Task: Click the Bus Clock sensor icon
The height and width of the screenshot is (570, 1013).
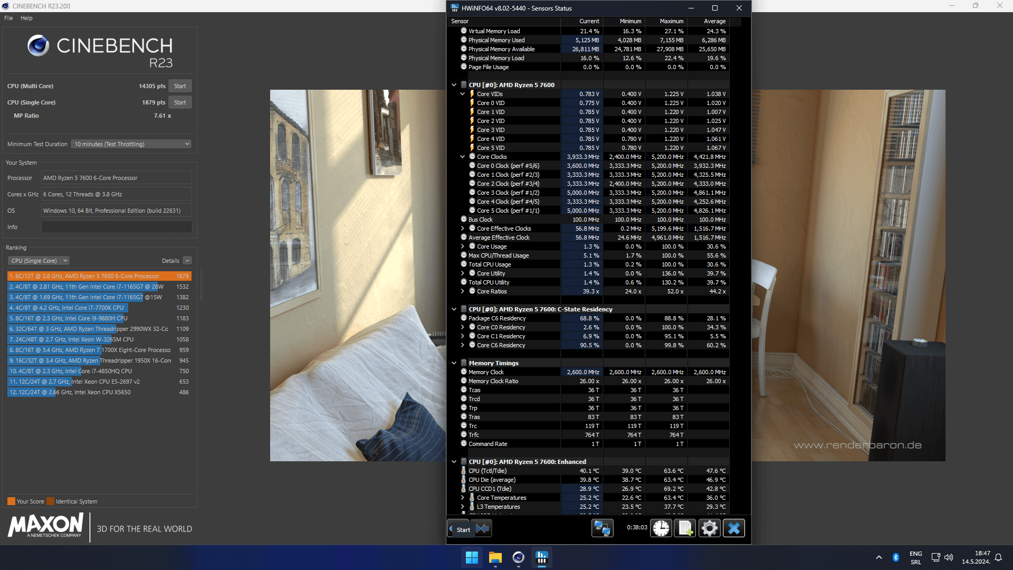Action: [x=464, y=220]
